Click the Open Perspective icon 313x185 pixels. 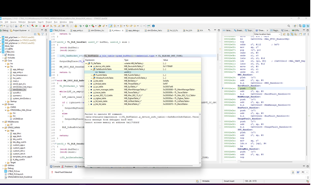[x=295, y=26]
